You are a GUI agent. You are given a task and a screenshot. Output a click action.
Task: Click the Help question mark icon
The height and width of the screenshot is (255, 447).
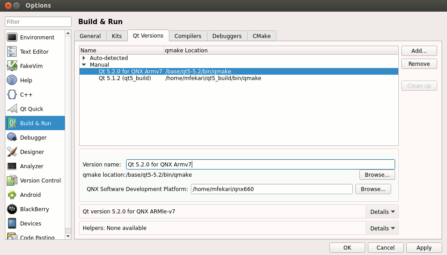click(12, 80)
